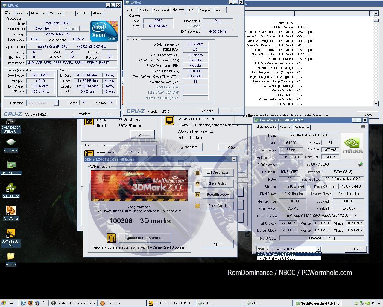Image resolution: width=383 pixels, height=307 pixels.
Task: Click the System Info button in 3DMark
Action: (x=189, y=147)
